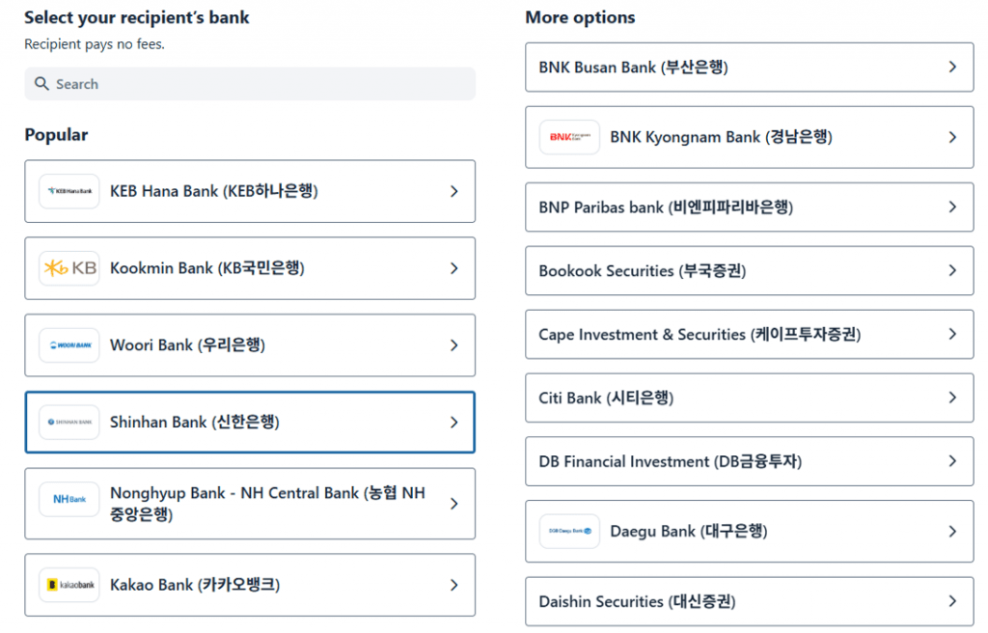
Task: Click the KEB Hana Bank logo icon
Action: coord(69,191)
